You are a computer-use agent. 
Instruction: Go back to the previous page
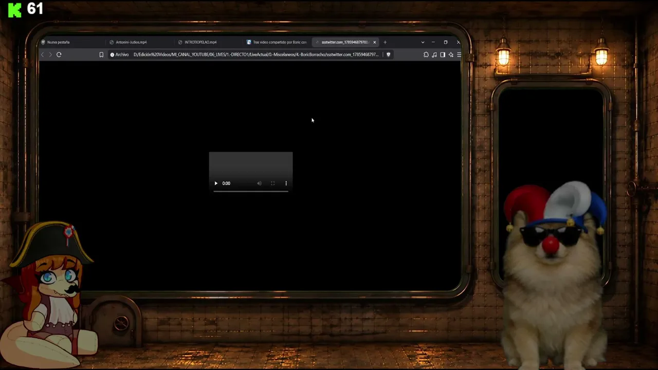tap(42, 54)
